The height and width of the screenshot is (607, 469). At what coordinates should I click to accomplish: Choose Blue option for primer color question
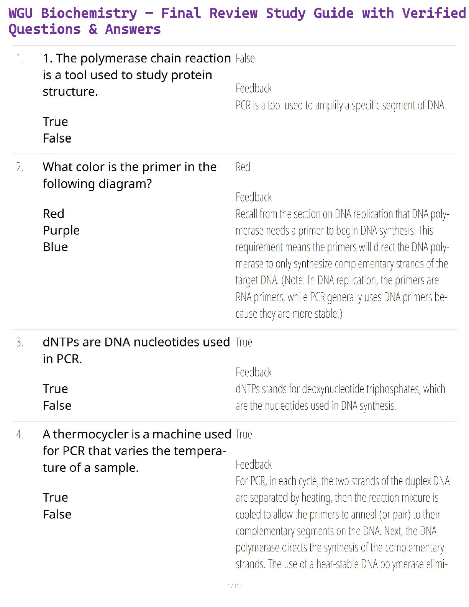point(55,247)
